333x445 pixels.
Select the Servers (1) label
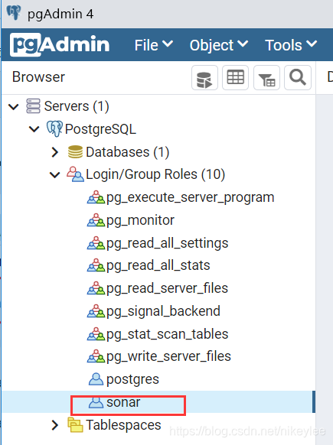click(77, 106)
